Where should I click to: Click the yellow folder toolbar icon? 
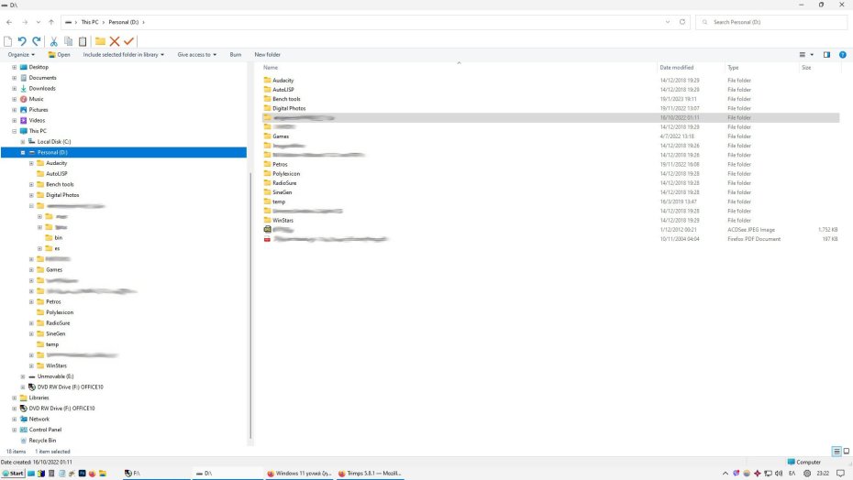pyautogui.click(x=100, y=41)
